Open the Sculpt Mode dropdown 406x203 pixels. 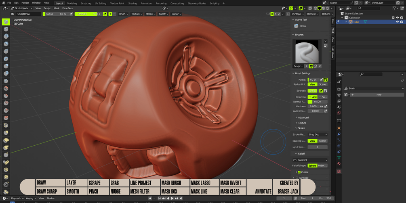point(22,8)
